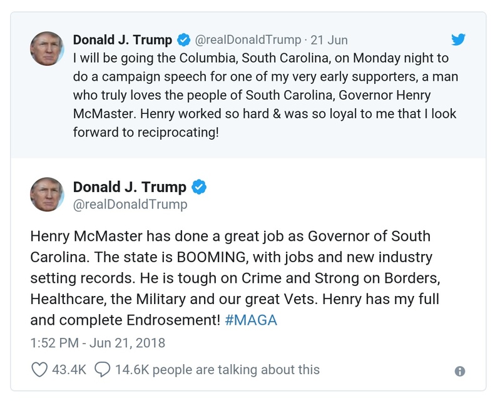Click Donald J. Trump name in quoted tweet

coord(123,40)
